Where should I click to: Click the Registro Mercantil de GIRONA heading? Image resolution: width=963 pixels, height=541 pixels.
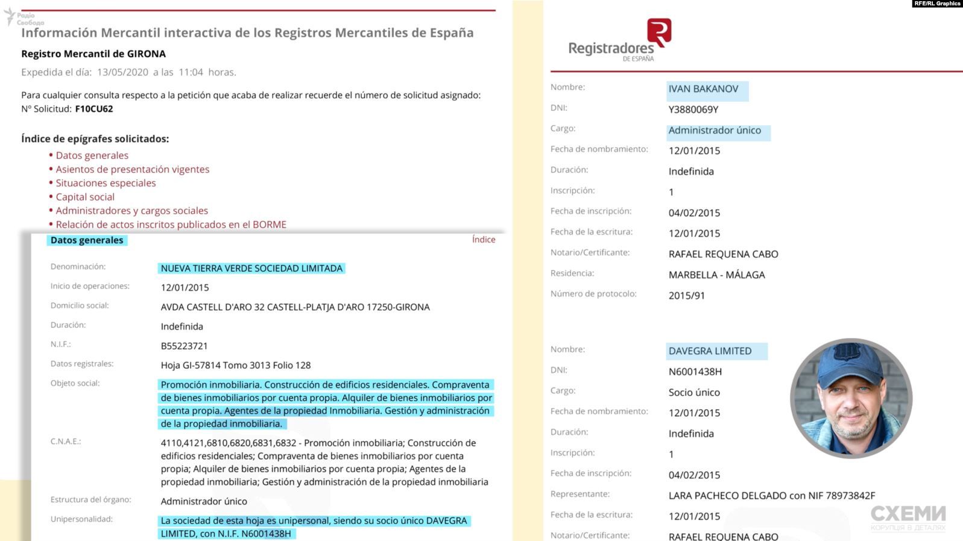click(93, 54)
